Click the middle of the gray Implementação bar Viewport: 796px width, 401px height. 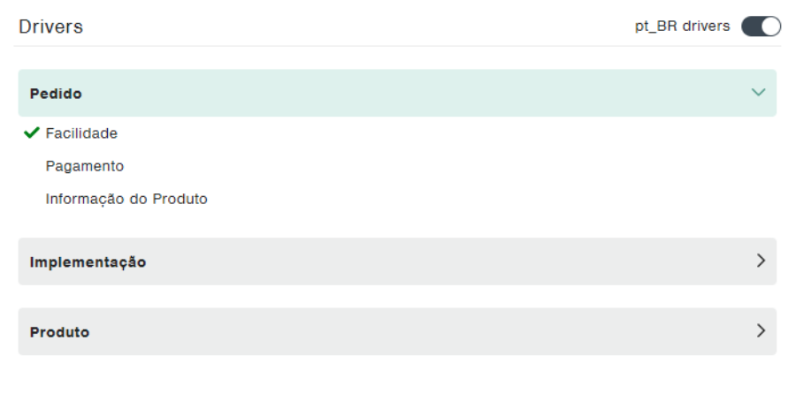click(397, 261)
